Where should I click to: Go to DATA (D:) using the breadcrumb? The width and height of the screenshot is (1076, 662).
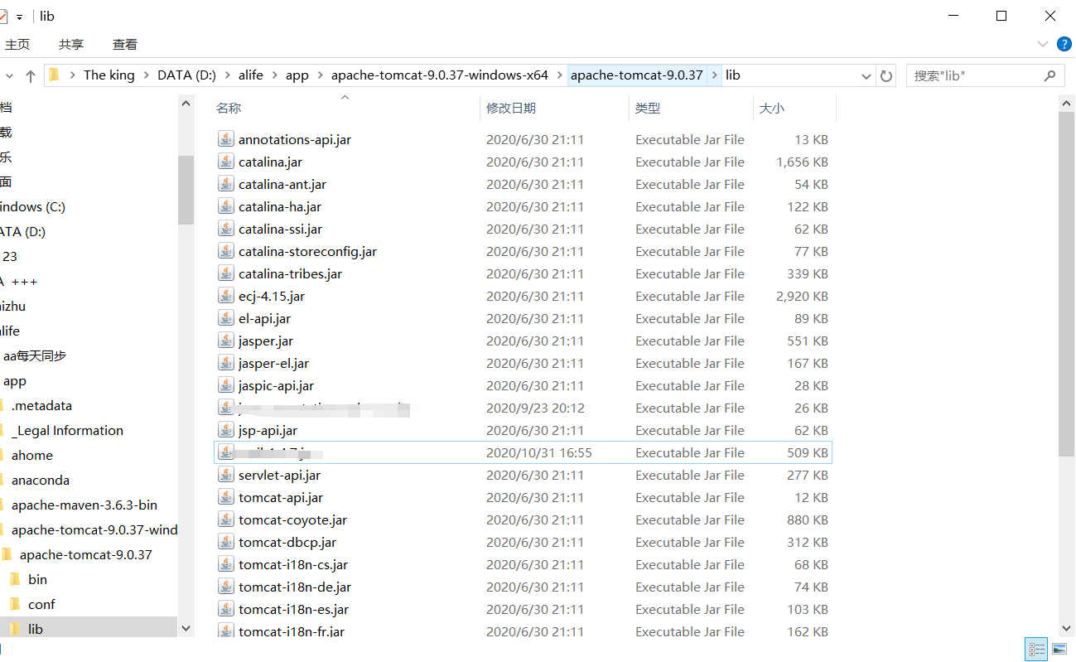point(186,75)
